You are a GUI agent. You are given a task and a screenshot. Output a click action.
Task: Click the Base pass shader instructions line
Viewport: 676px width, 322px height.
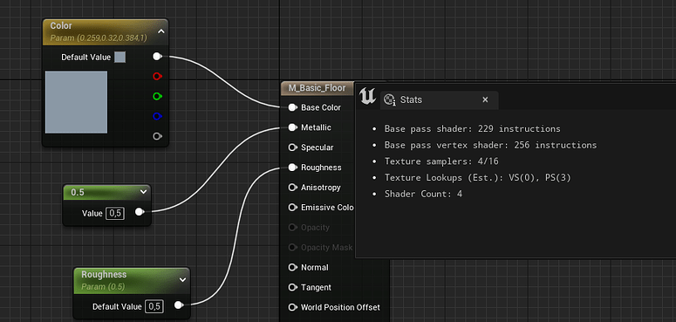point(472,128)
